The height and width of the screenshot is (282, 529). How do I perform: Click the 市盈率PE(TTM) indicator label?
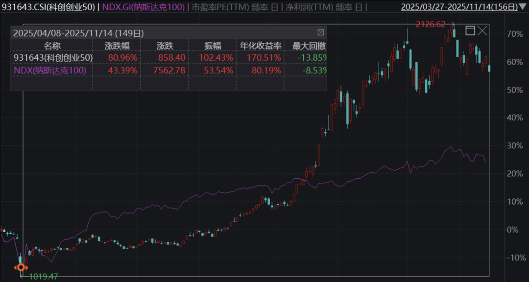218,7
